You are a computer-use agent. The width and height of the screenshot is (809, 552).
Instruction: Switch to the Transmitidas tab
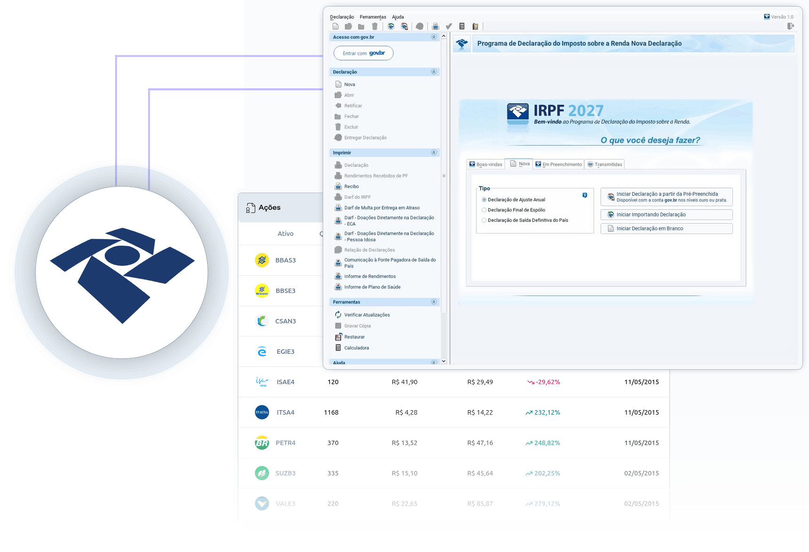[605, 164]
